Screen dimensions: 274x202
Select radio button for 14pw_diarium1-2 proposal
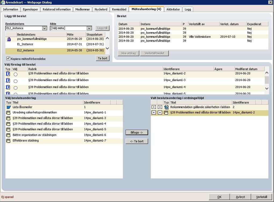pos(16,74)
